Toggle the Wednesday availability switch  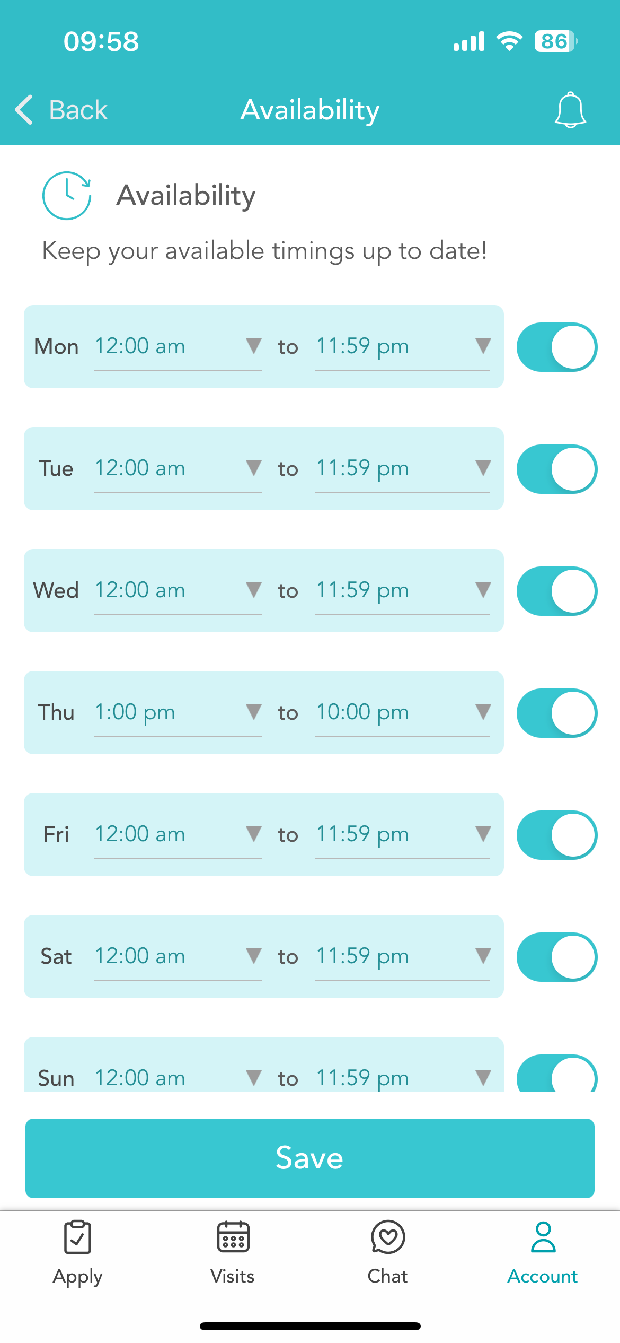[x=557, y=591]
